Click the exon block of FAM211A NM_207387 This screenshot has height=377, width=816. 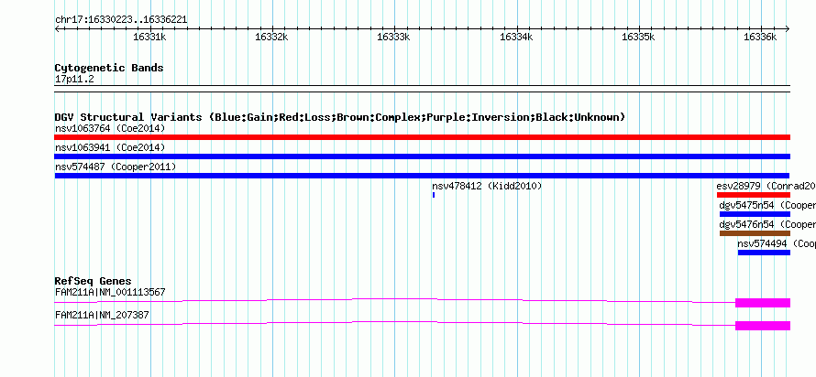tap(763, 326)
